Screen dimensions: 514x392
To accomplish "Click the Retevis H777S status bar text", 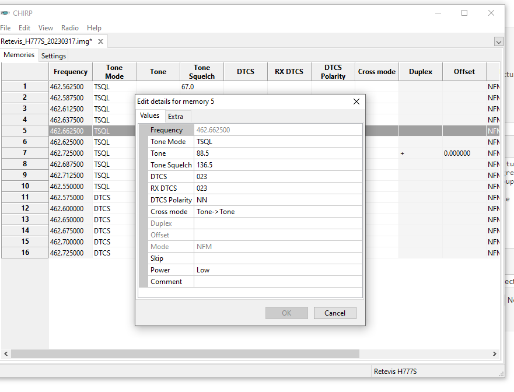I will tap(395, 372).
